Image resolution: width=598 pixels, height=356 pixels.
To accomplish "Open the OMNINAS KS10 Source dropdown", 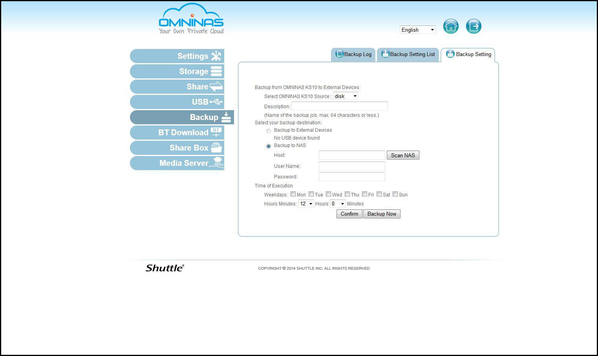I will pyautogui.click(x=346, y=96).
